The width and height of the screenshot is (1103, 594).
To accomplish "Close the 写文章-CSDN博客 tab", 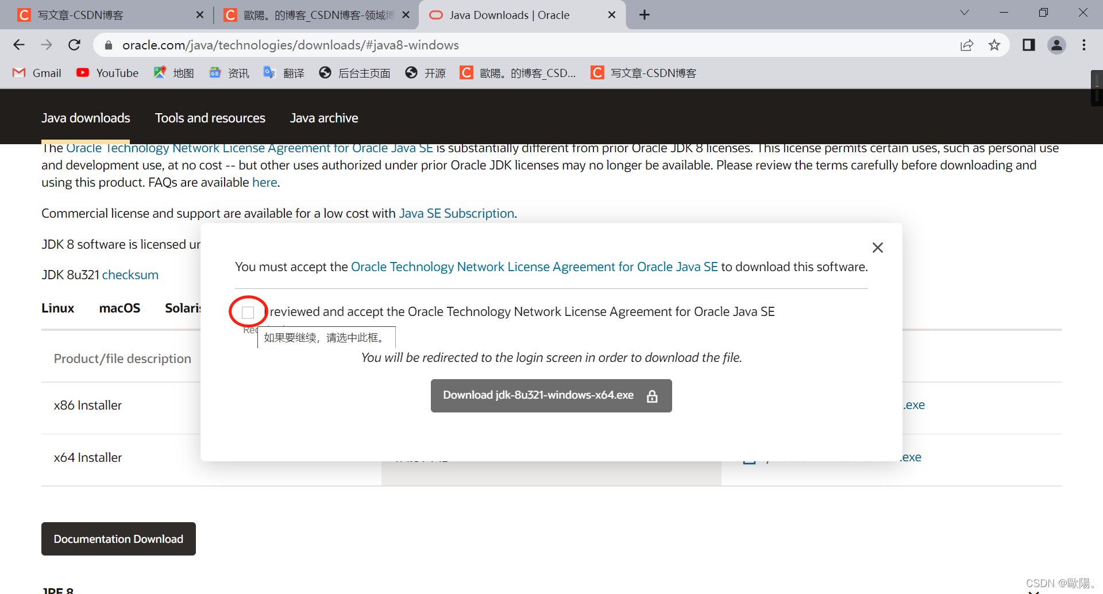I will click(200, 15).
